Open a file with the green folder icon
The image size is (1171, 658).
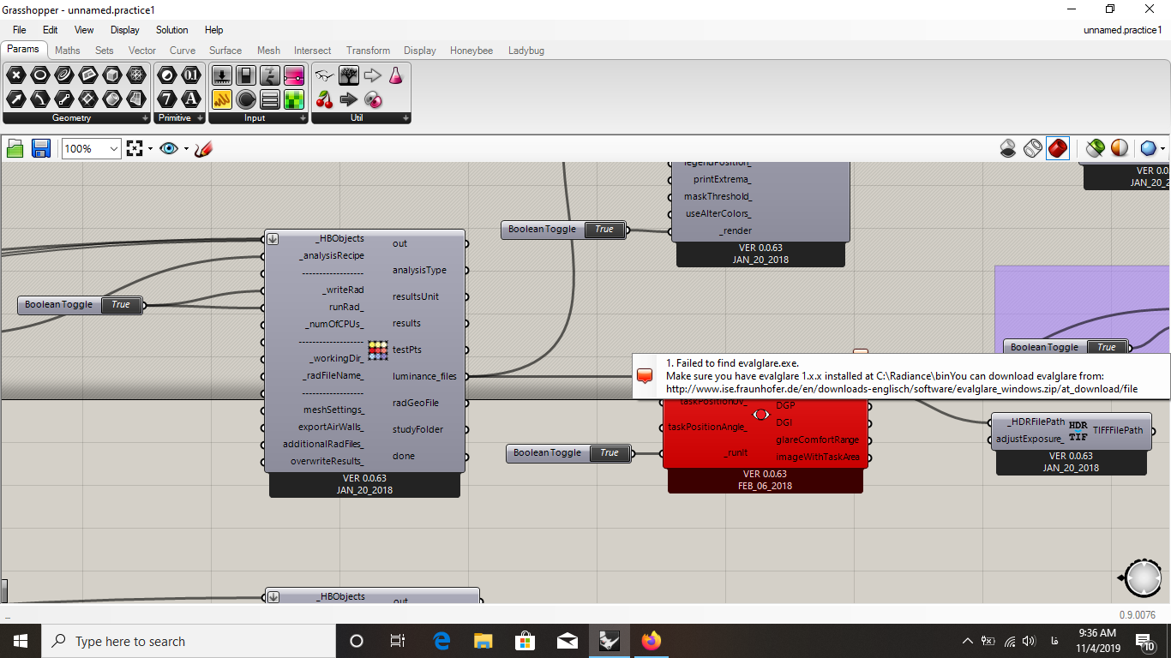tap(15, 149)
